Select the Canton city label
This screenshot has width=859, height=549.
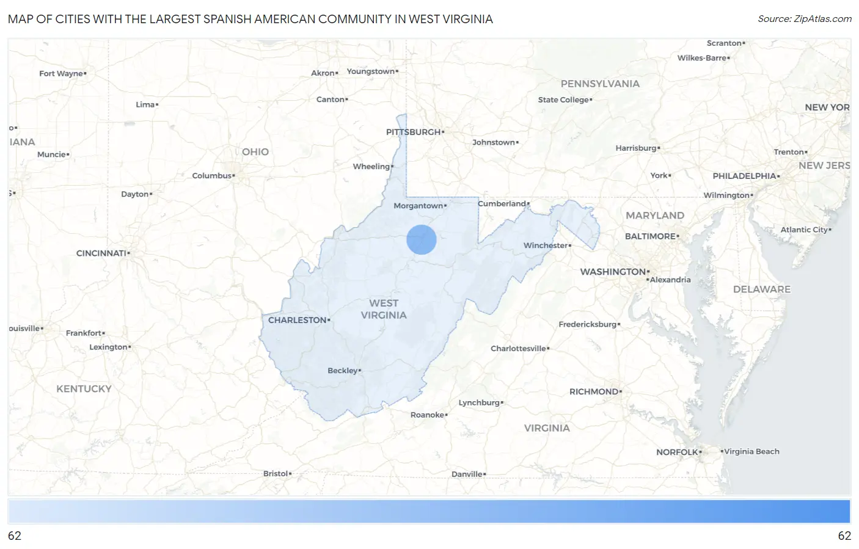331,100
